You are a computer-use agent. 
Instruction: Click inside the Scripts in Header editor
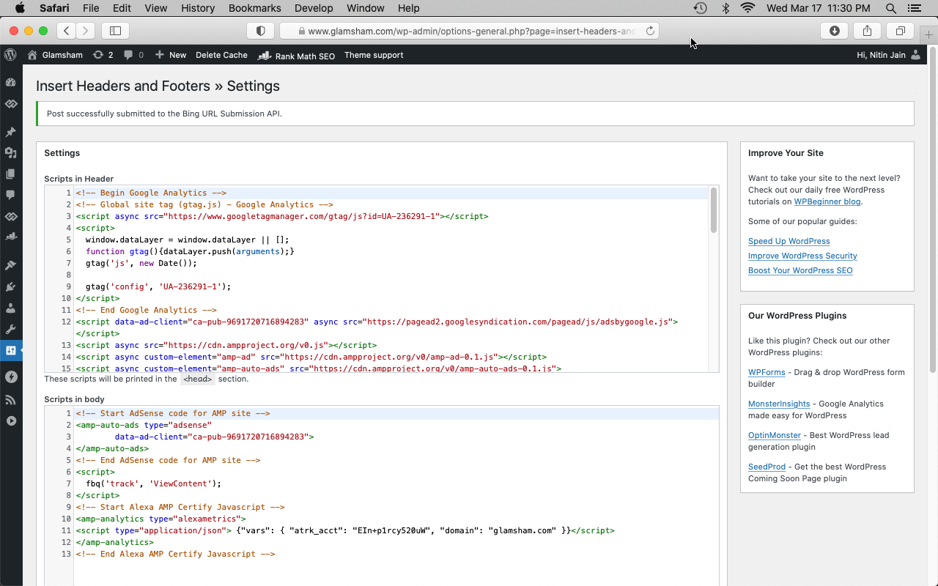point(381,278)
